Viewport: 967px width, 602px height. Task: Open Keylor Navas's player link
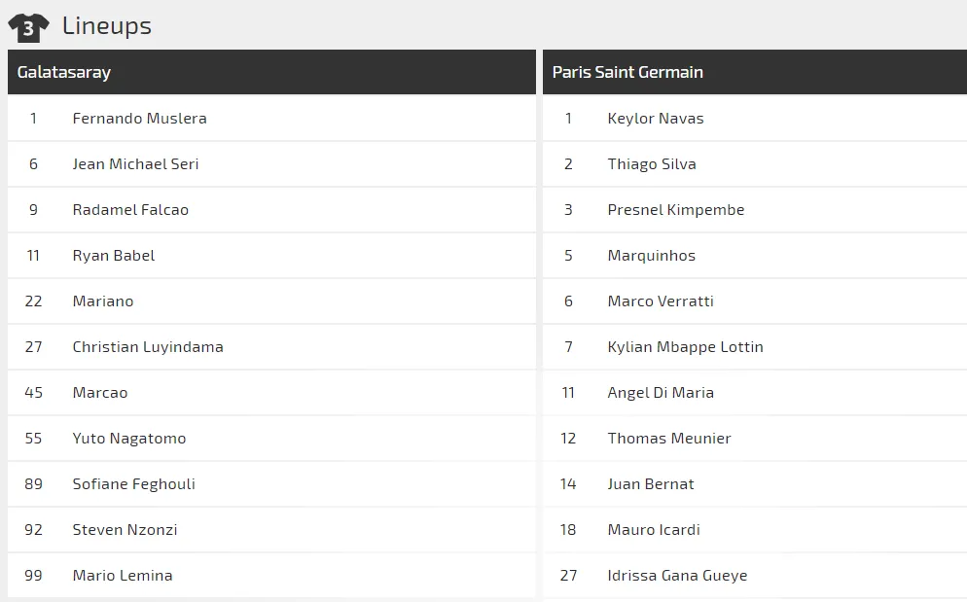pos(656,119)
